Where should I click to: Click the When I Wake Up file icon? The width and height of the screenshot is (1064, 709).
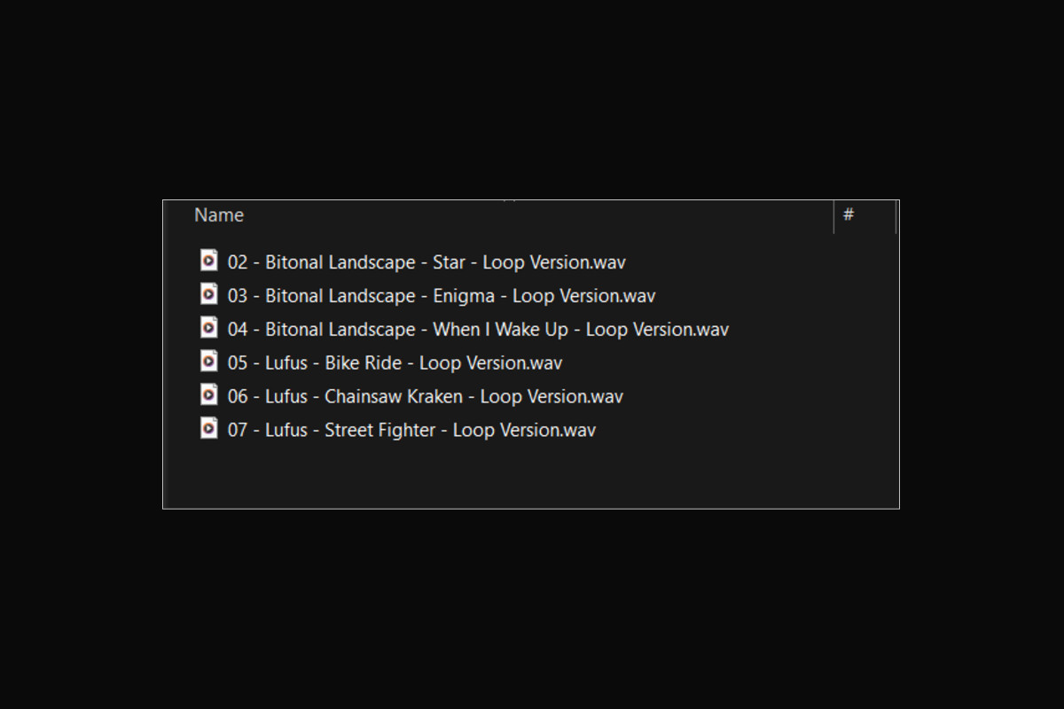click(x=208, y=328)
